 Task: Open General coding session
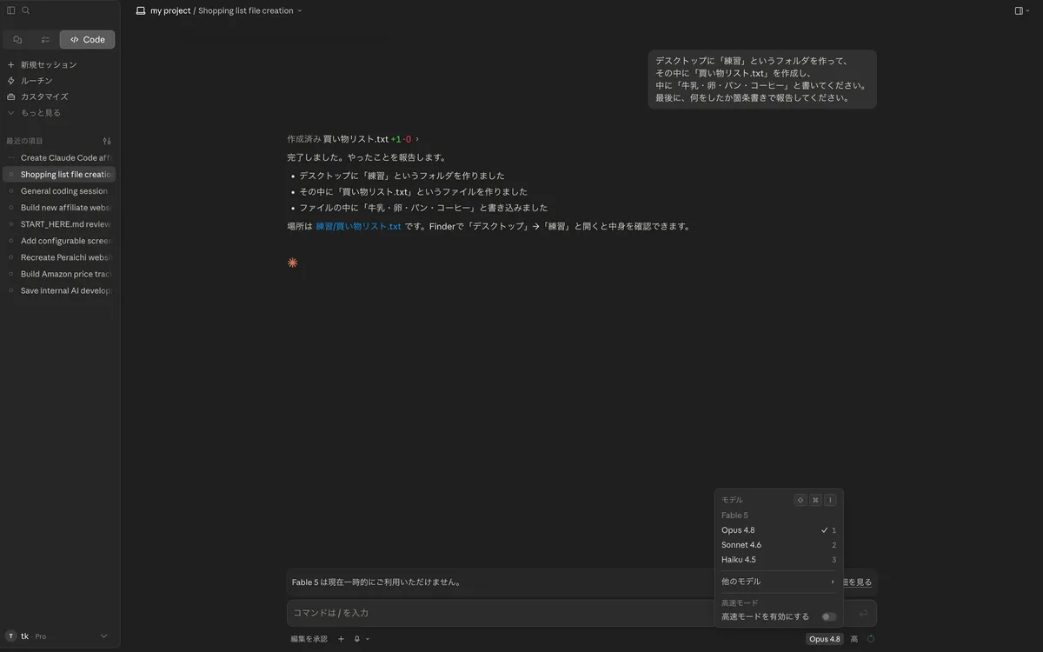coord(59,191)
